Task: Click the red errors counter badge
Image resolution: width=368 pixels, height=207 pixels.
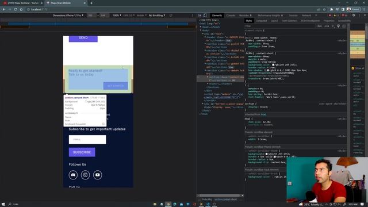Action: [x=331, y=16]
